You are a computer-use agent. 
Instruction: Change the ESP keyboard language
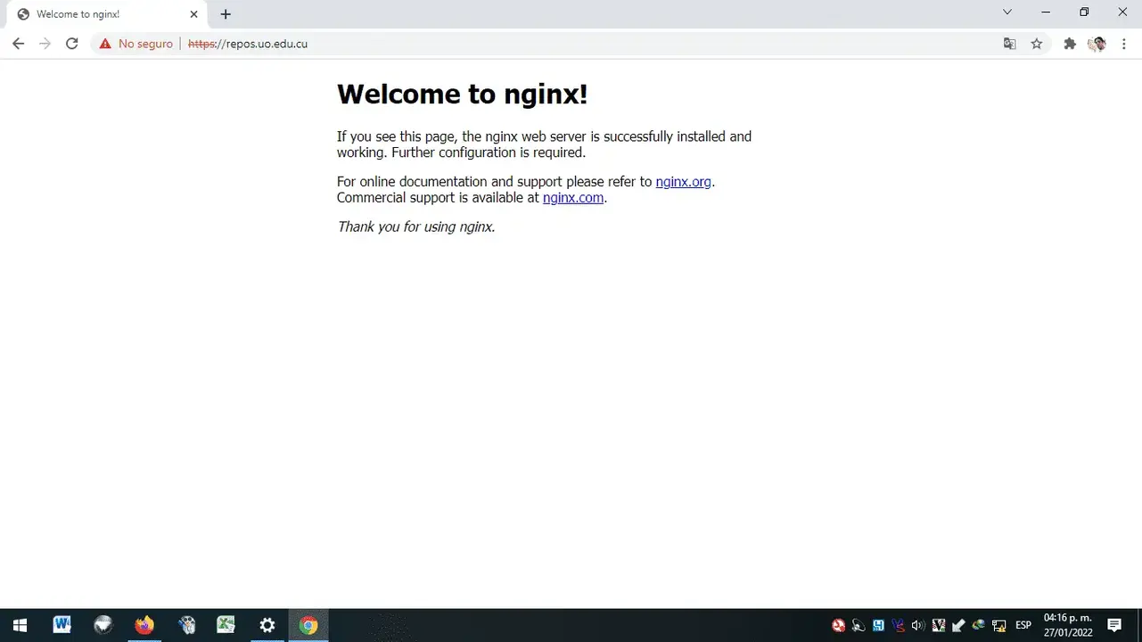coord(1023,626)
